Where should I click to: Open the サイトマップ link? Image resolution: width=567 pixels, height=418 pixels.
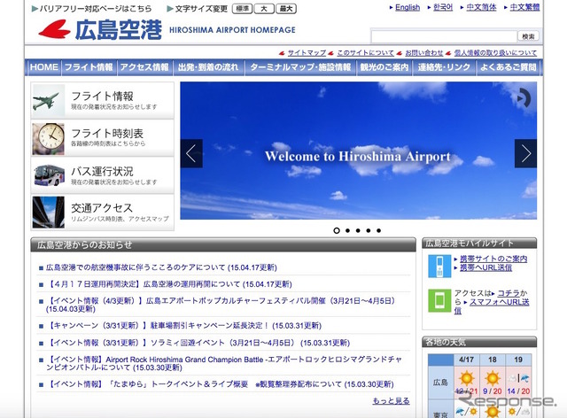[307, 53]
